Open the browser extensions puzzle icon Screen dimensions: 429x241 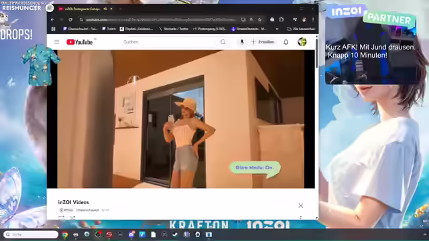[282, 19]
